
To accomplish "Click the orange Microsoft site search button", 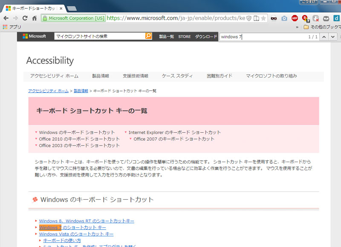I will (148, 36).
